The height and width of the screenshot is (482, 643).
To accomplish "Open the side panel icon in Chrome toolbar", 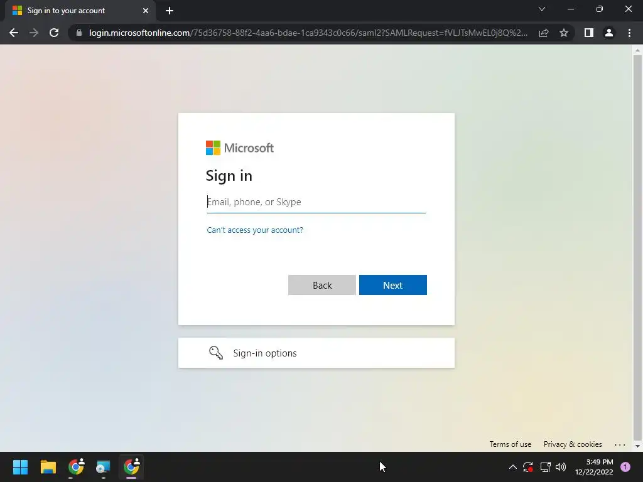I will coord(589,33).
